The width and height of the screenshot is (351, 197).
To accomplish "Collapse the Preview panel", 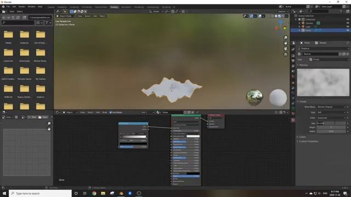I will [x=303, y=65].
